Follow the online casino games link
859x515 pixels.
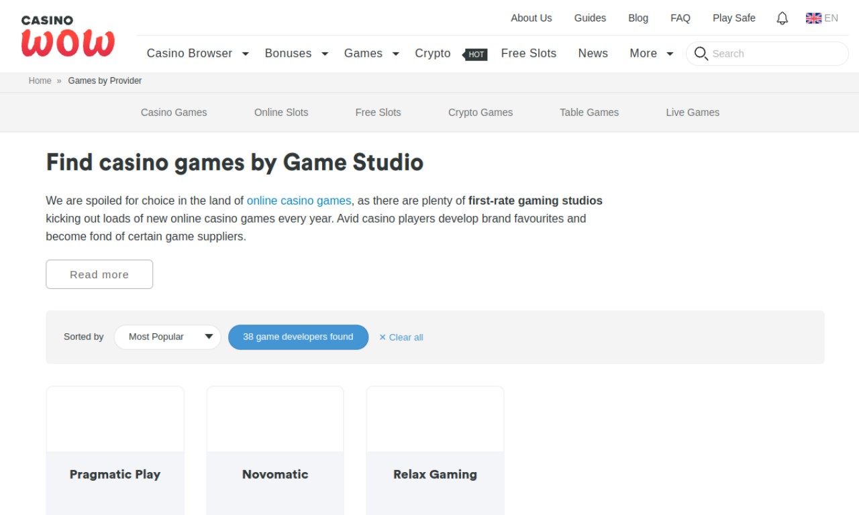[299, 201]
